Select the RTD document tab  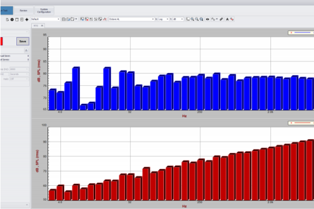(36, 25)
